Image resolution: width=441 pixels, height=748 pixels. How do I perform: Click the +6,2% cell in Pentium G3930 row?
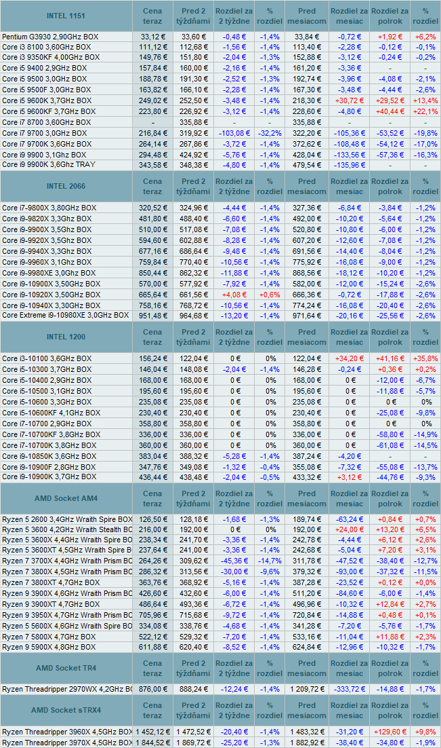pos(426,37)
